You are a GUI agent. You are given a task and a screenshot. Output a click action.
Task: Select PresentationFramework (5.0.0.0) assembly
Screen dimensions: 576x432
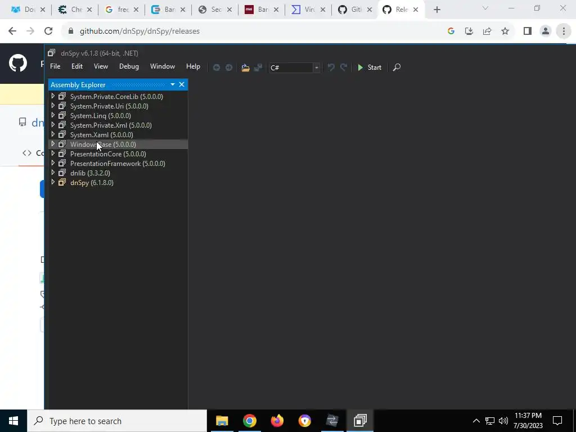pos(118,164)
